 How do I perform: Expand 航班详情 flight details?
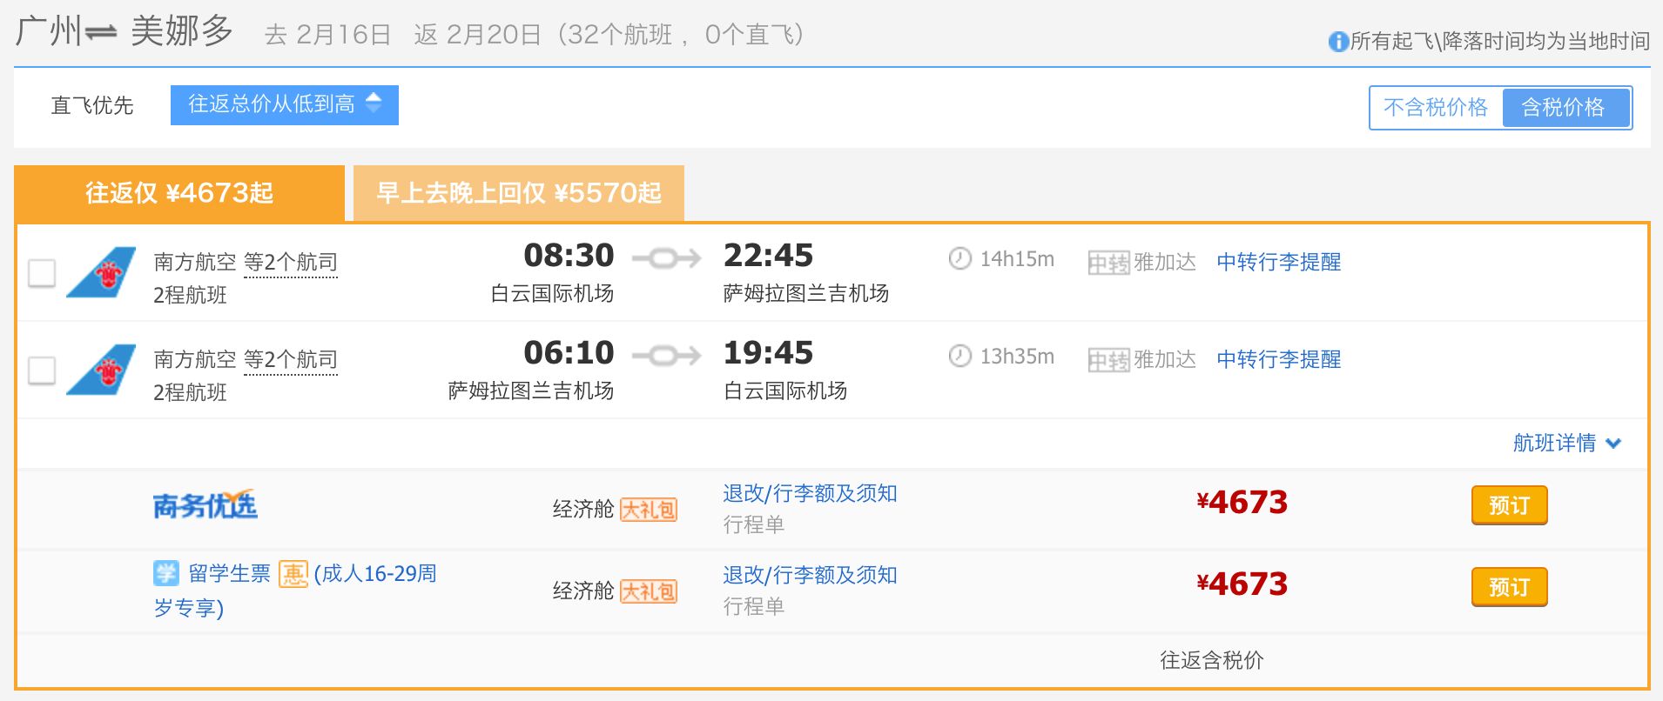point(1566,443)
